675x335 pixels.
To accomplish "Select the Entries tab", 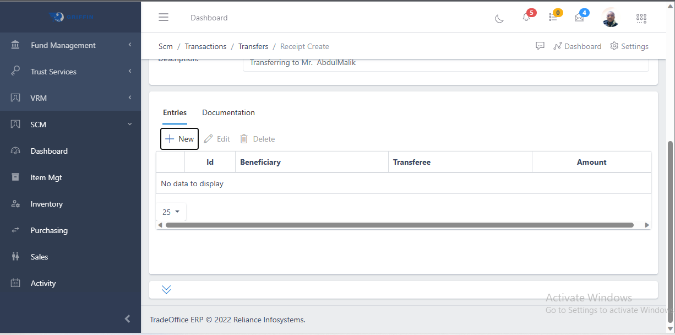I will point(175,112).
